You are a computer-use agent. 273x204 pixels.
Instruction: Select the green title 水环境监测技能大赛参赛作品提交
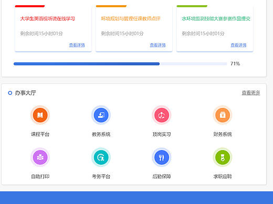(x=216, y=19)
